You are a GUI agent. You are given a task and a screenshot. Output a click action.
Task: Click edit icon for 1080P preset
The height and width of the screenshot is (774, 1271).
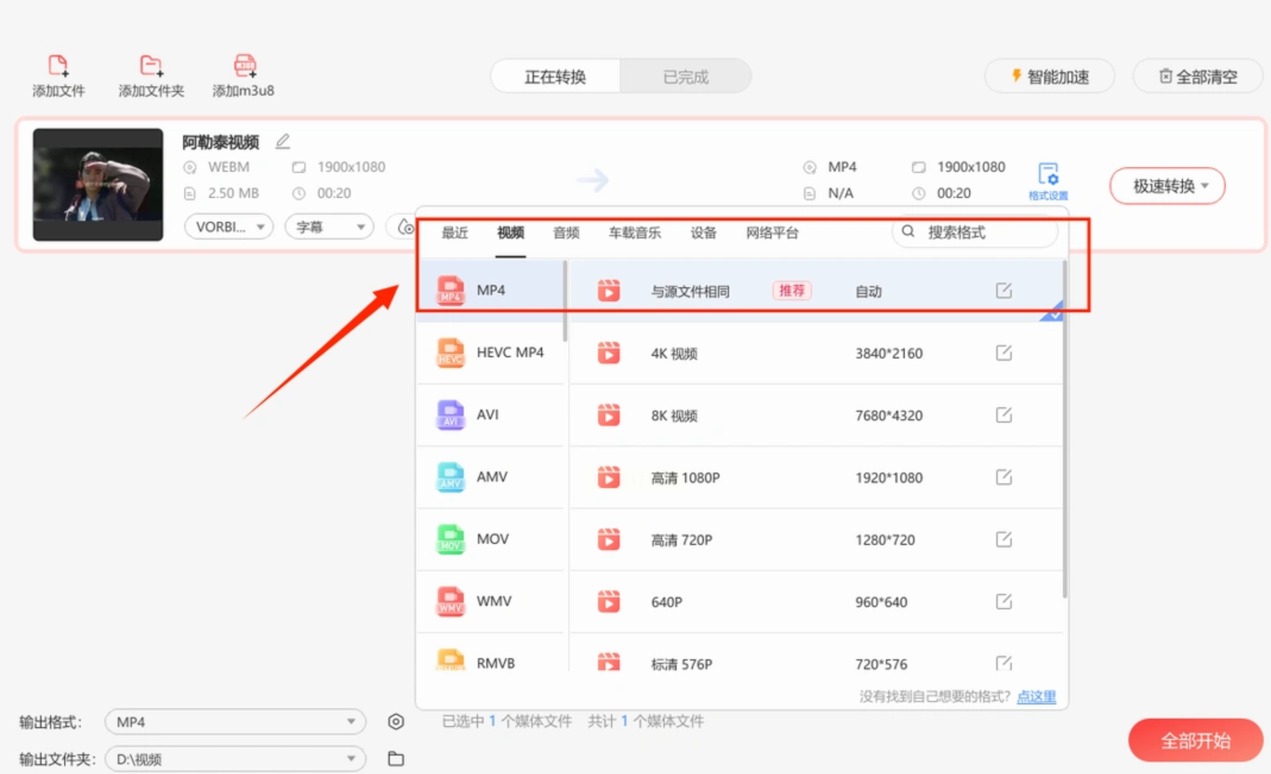pyautogui.click(x=1003, y=477)
